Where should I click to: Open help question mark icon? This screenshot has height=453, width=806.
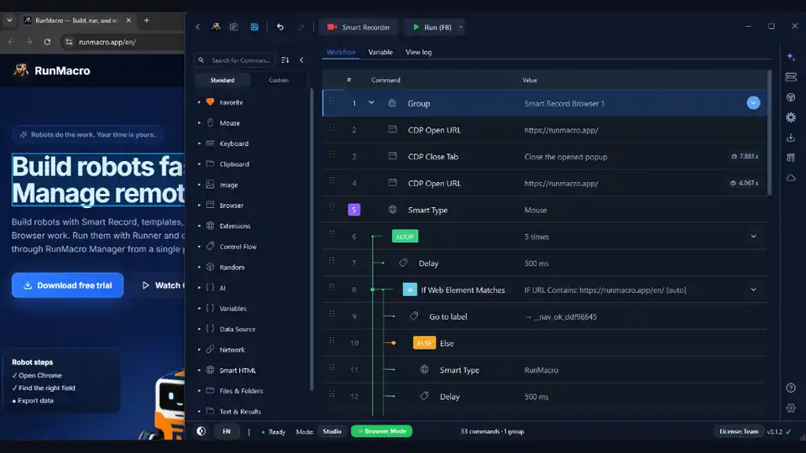(x=791, y=388)
